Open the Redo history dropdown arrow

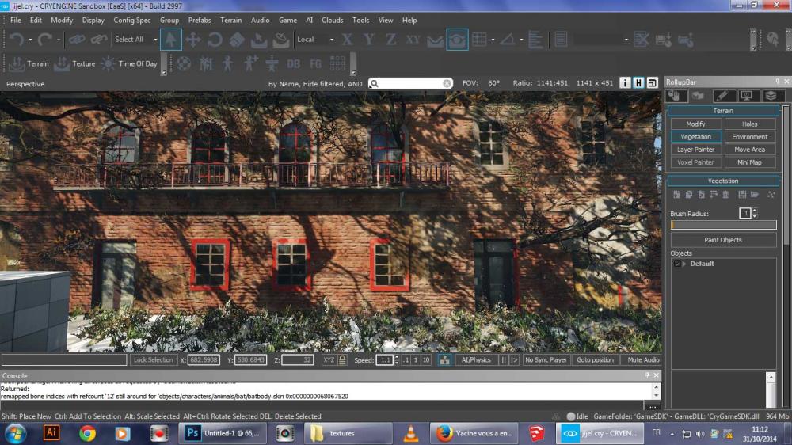[59, 40]
